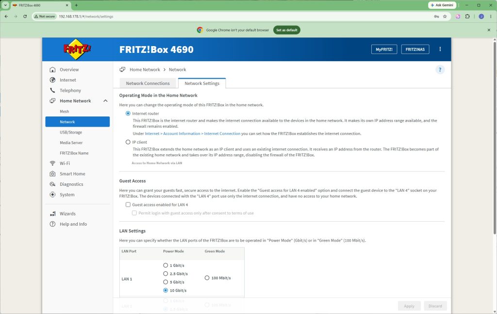Click the FRITZ! logo
Screen dimensions: 497x314
pyautogui.click(x=77, y=49)
